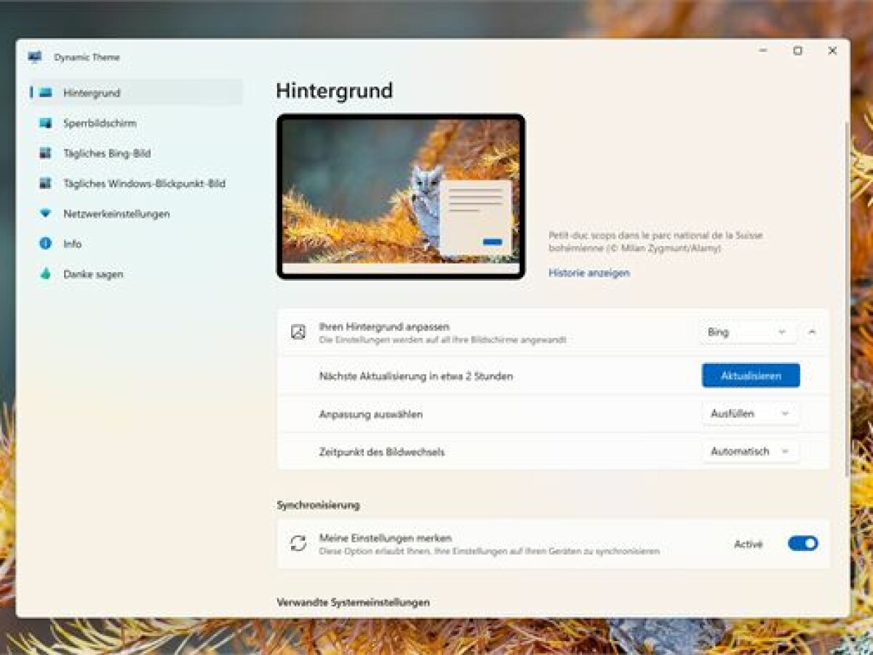Switch to the Netzwerkeinstellungen section

click(x=116, y=213)
